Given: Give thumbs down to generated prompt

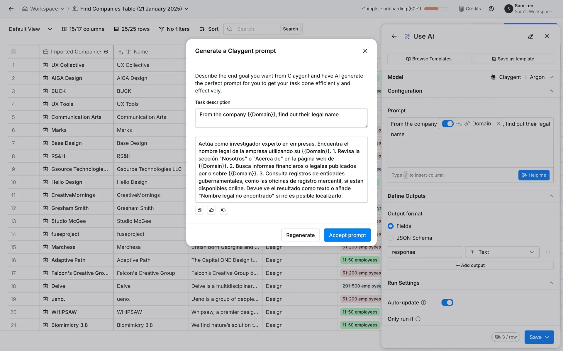Looking at the screenshot, I should coord(223,210).
